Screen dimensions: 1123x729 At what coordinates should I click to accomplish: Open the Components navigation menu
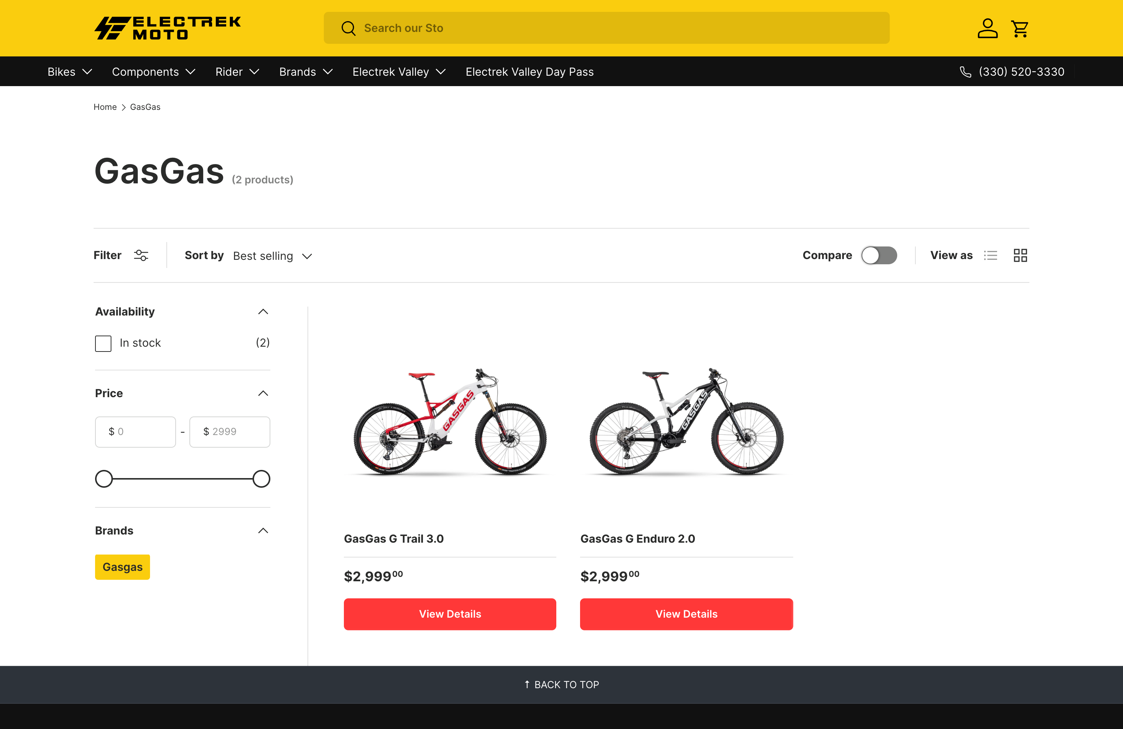coord(153,72)
